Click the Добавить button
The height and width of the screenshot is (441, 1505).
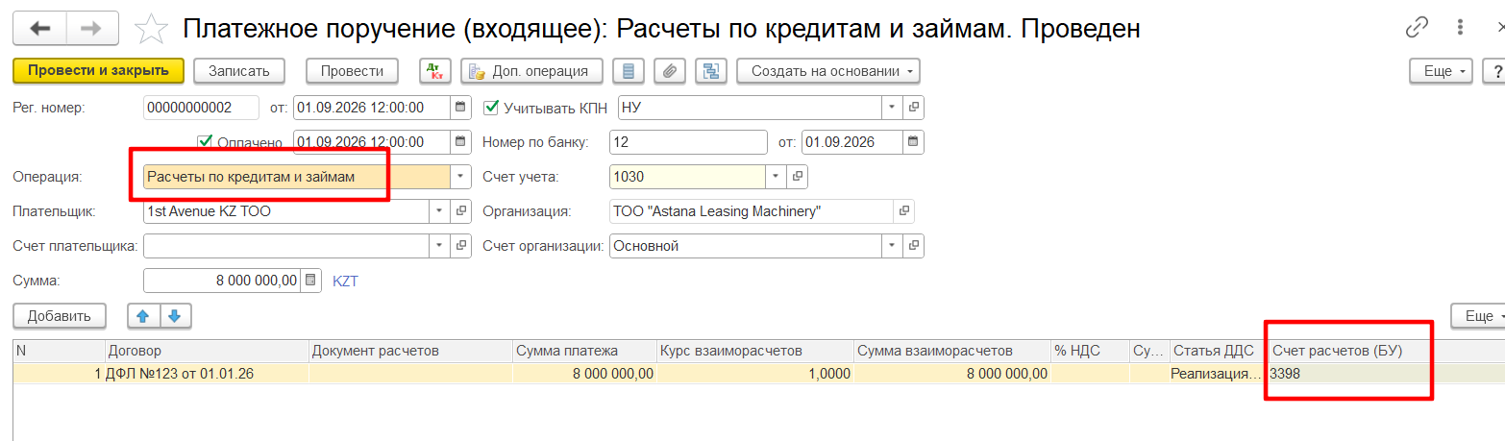[x=59, y=316]
